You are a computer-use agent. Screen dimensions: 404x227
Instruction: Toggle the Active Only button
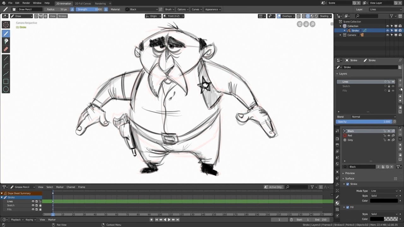273,187
